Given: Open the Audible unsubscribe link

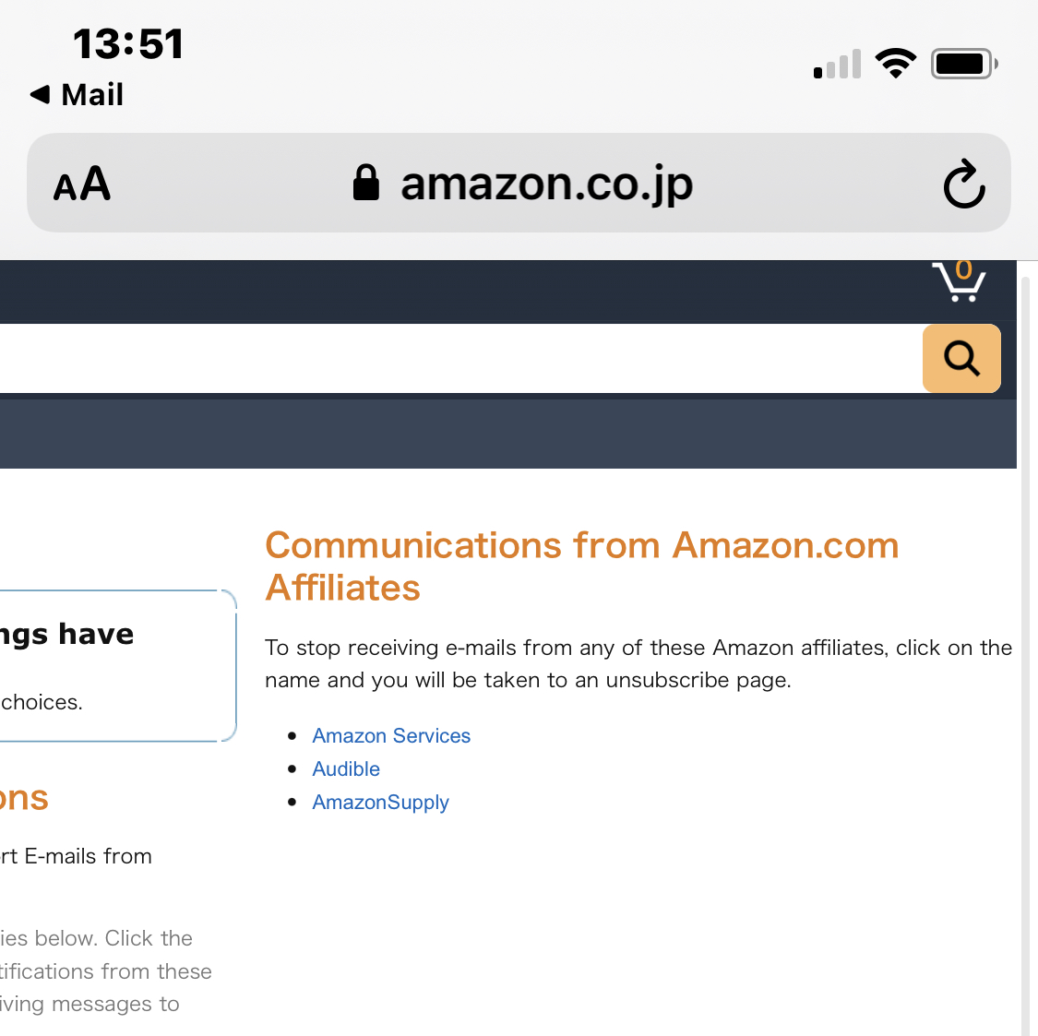Looking at the screenshot, I should (x=346, y=769).
